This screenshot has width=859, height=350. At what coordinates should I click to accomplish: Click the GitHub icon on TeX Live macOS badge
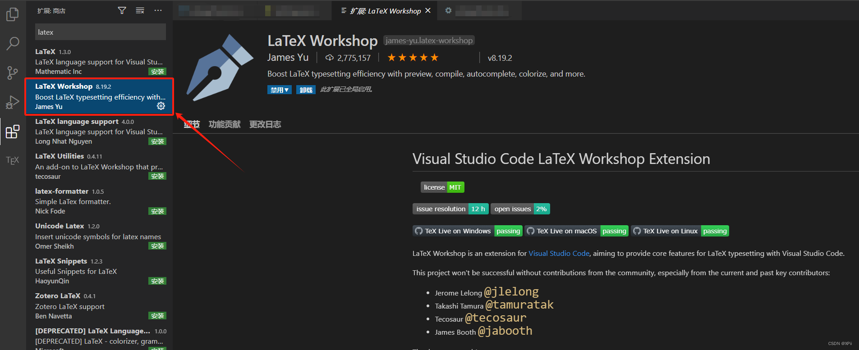pos(530,231)
